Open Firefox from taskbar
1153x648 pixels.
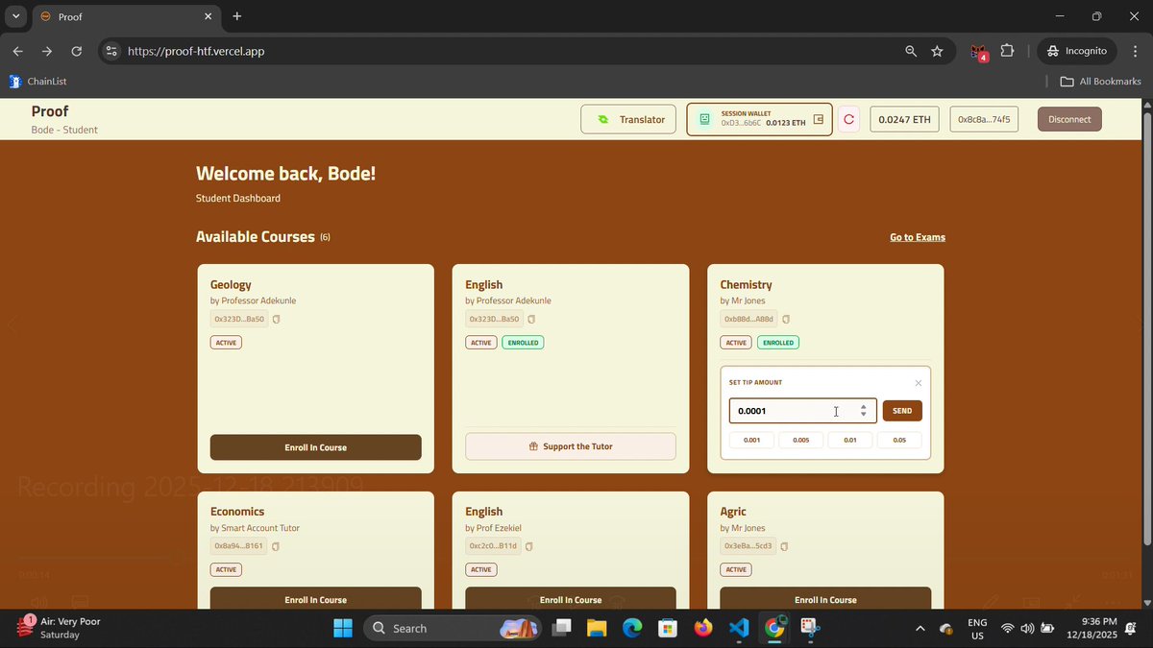pyautogui.click(x=703, y=628)
